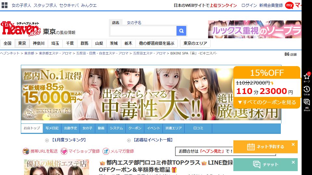Click the 携帯URLを転送 icon
The width and height of the screenshot is (312, 175).
coord(26,151)
